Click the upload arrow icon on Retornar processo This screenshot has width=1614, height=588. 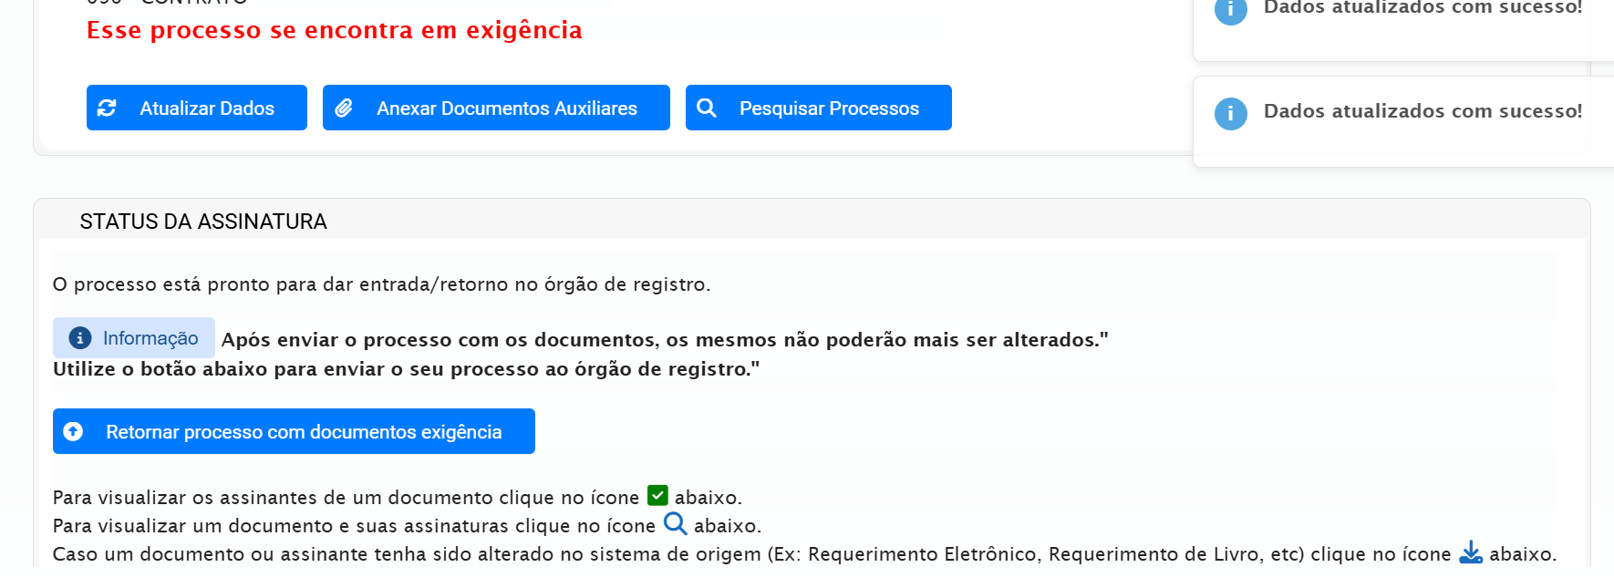74,431
